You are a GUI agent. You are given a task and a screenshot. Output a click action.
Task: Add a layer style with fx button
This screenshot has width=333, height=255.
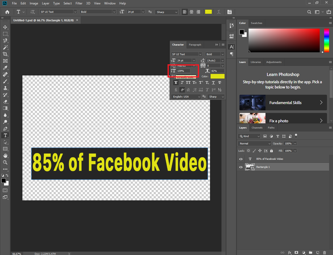click(x=290, y=252)
